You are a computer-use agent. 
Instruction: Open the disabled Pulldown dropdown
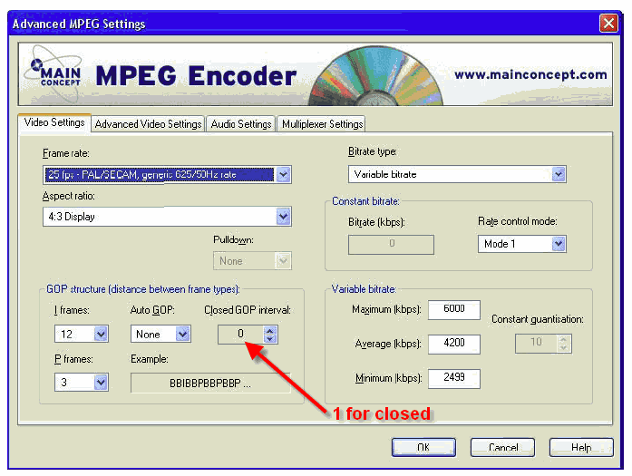[283, 261]
